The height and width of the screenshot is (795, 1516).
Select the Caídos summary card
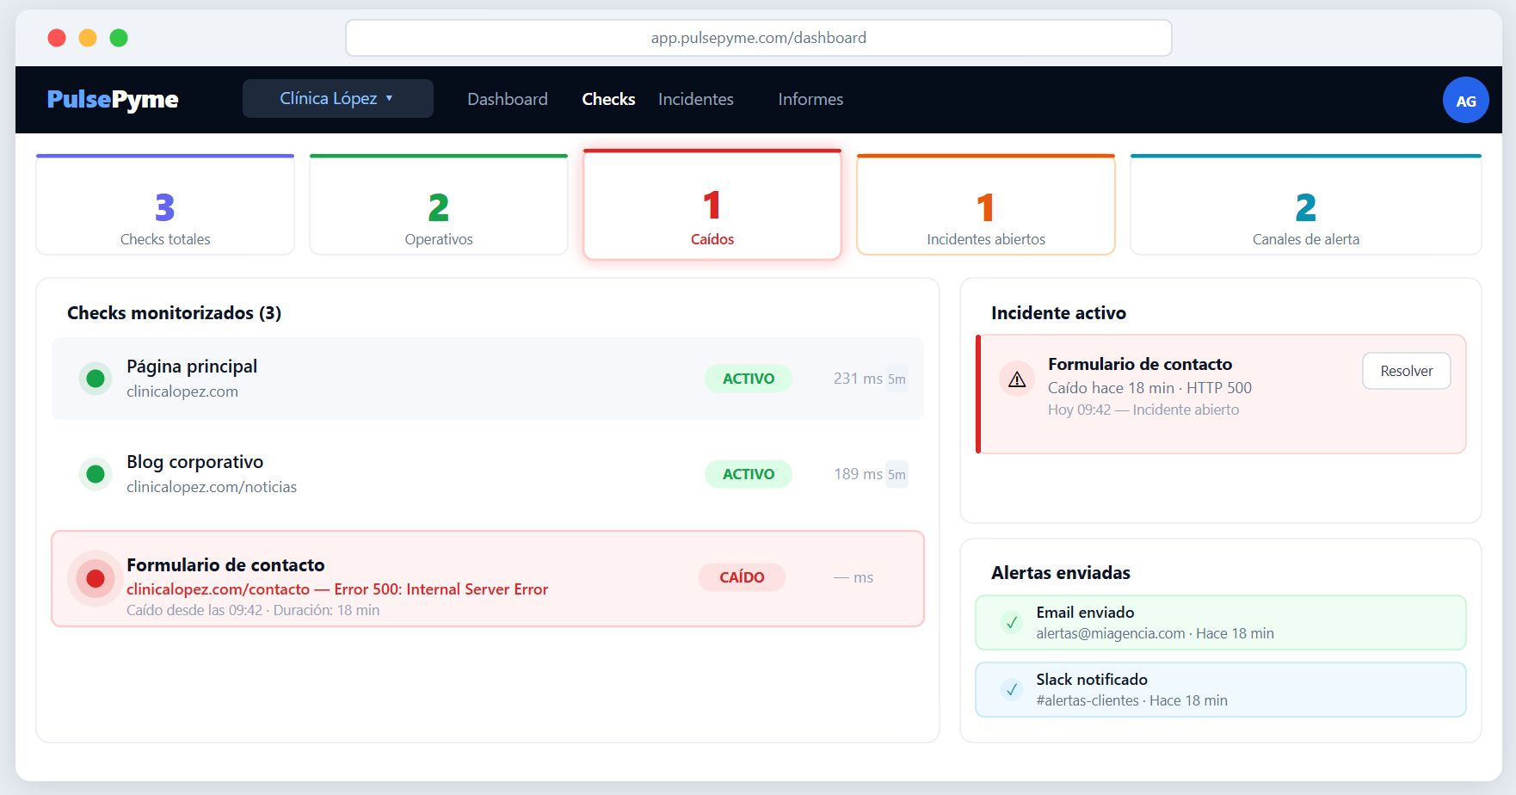pos(712,205)
